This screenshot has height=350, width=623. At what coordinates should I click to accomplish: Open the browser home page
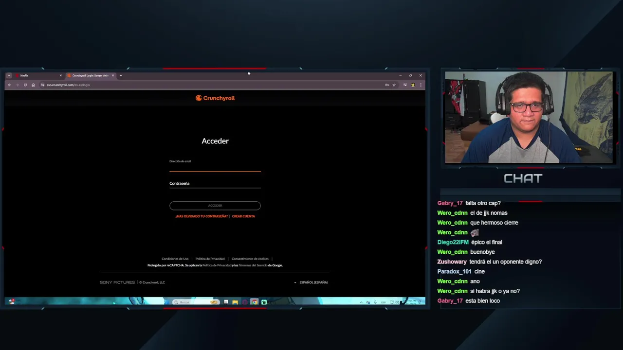tap(33, 85)
